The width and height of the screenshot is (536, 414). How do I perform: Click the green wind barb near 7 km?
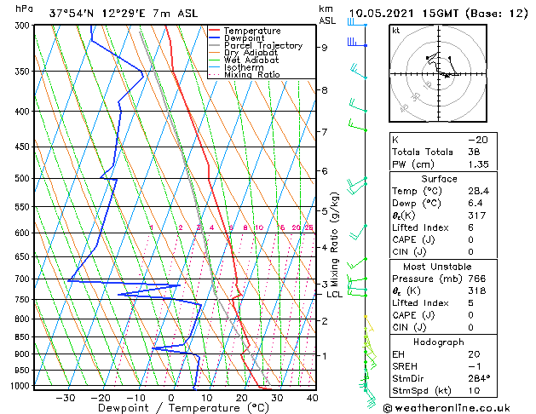coord(357,125)
